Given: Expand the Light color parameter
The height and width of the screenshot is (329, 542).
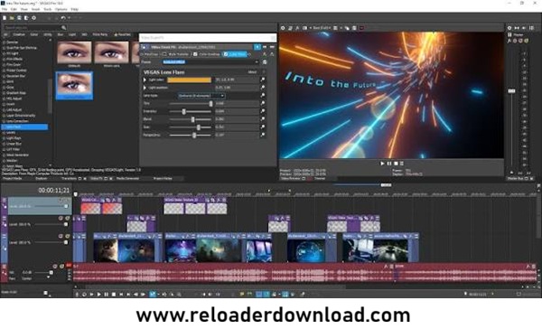Looking at the screenshot, I should 145,80.
